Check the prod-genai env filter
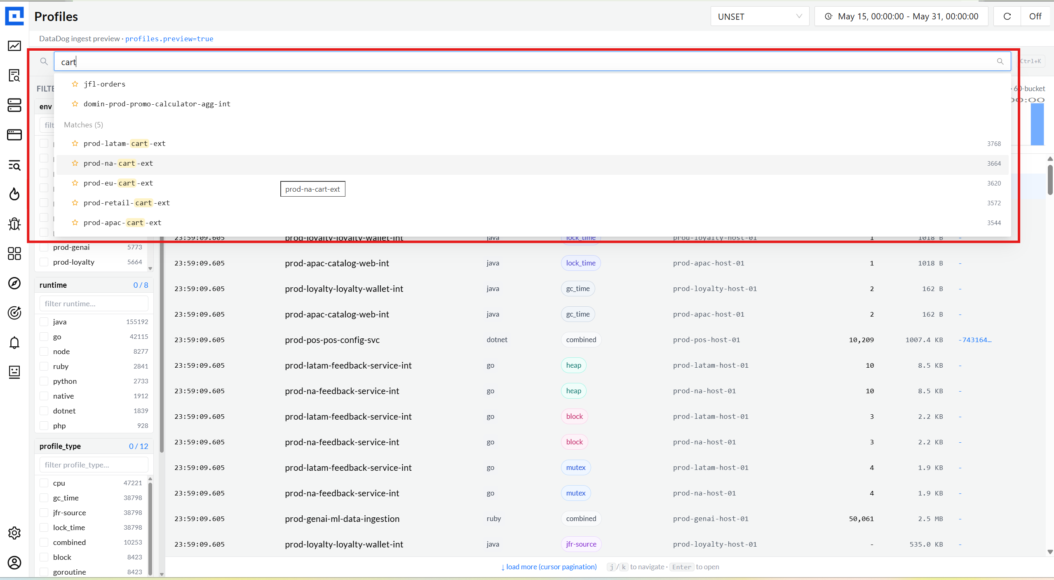Viewport: 1054px width, 580px height. pyautogui.click(x=44, y=247)
